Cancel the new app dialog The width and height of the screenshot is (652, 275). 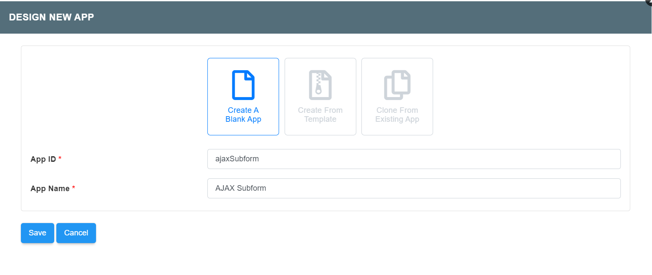click(x=76, y=233)
